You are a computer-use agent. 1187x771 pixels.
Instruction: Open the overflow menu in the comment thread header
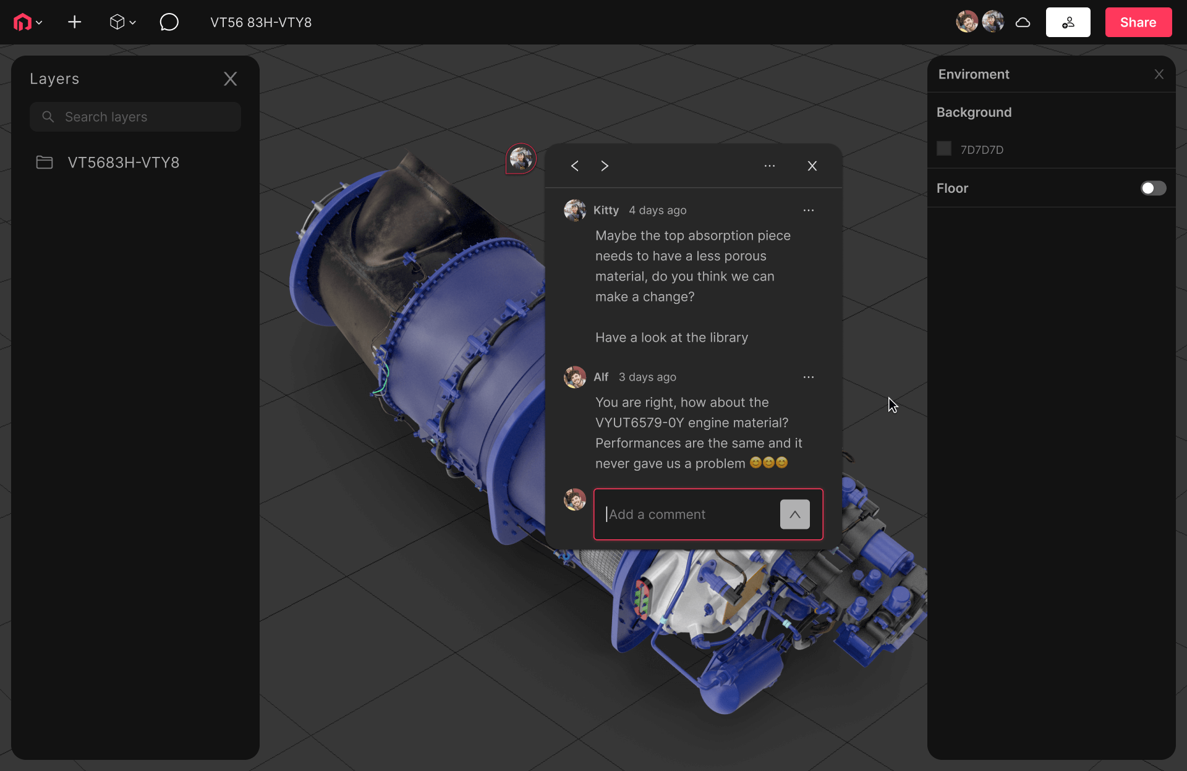point(770,166)
